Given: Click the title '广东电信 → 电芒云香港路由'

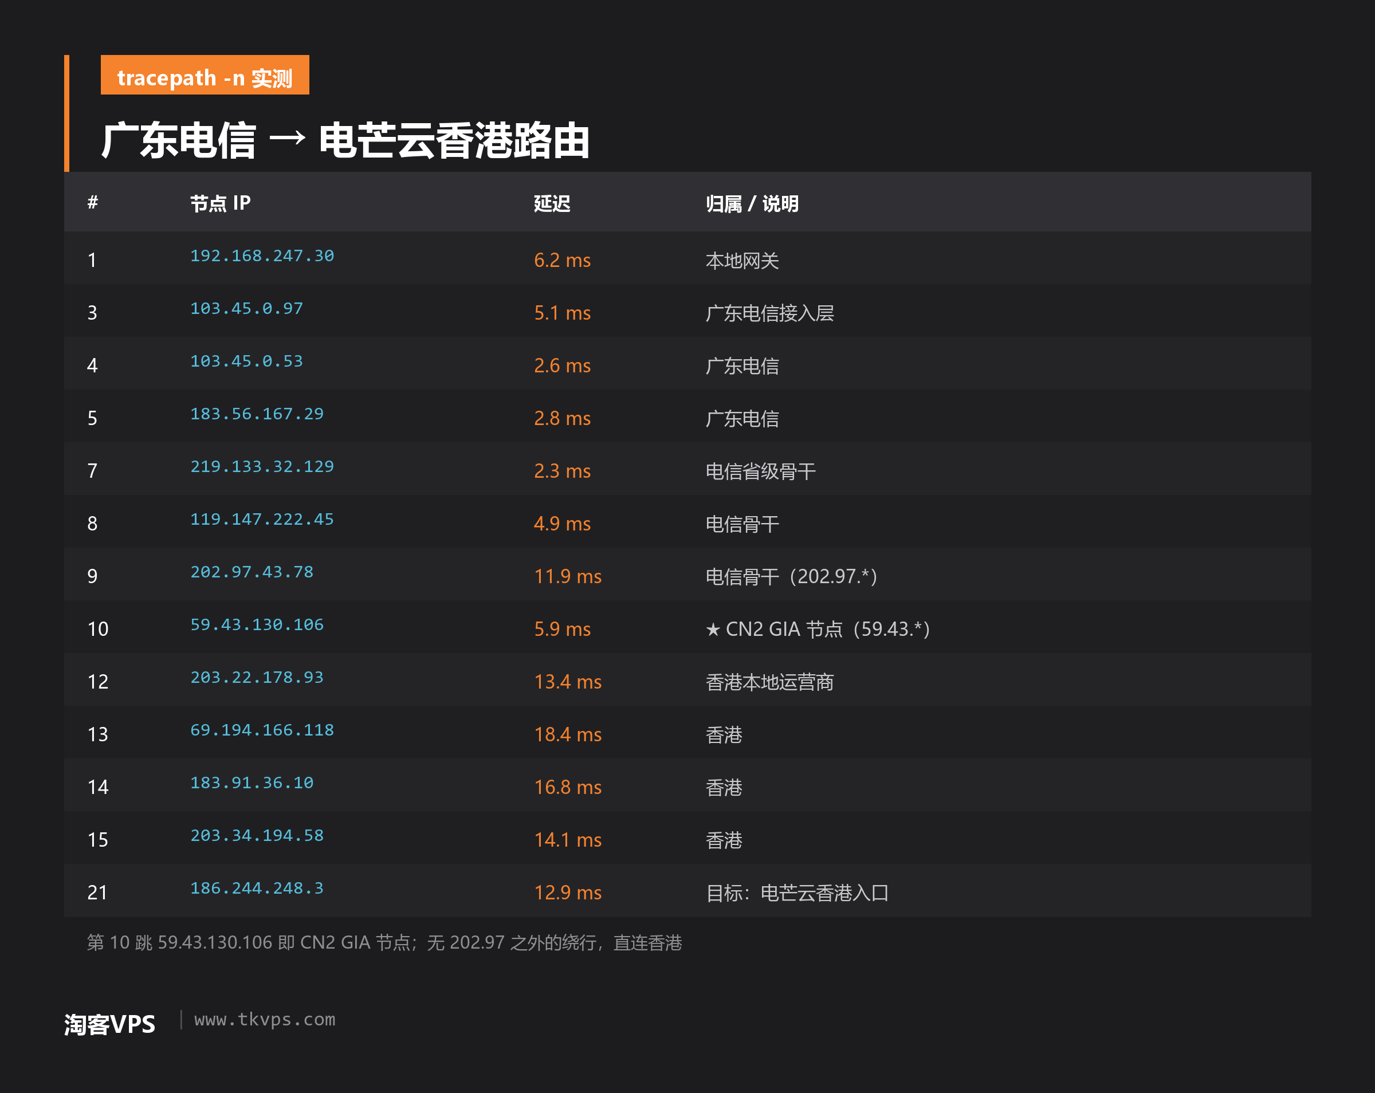Looking at the screenshot, I should coord(345,140).
